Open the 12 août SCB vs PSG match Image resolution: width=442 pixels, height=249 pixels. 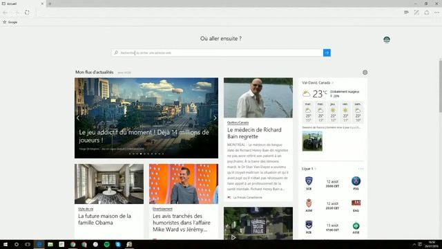tap(332, 183)
